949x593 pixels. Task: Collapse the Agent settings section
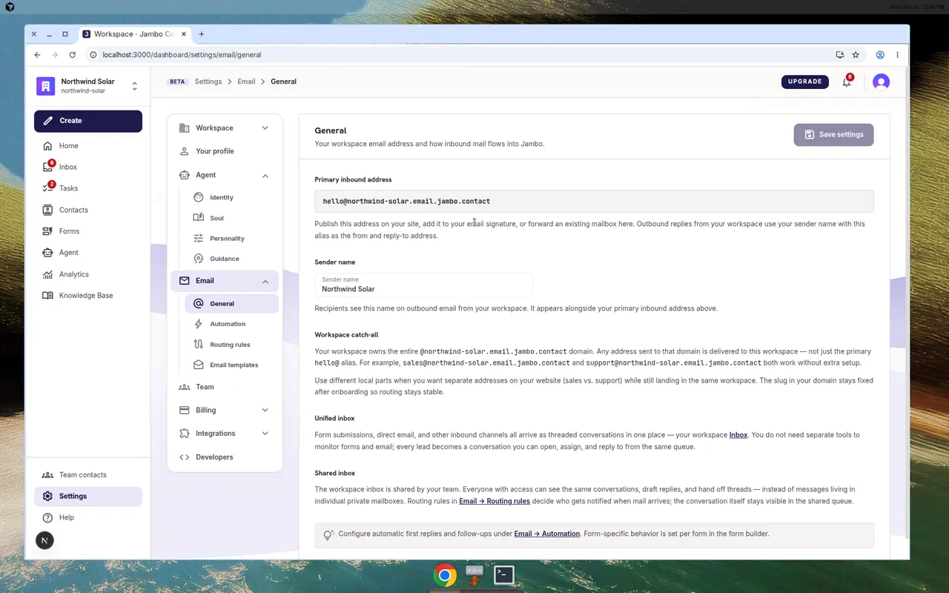225,175
